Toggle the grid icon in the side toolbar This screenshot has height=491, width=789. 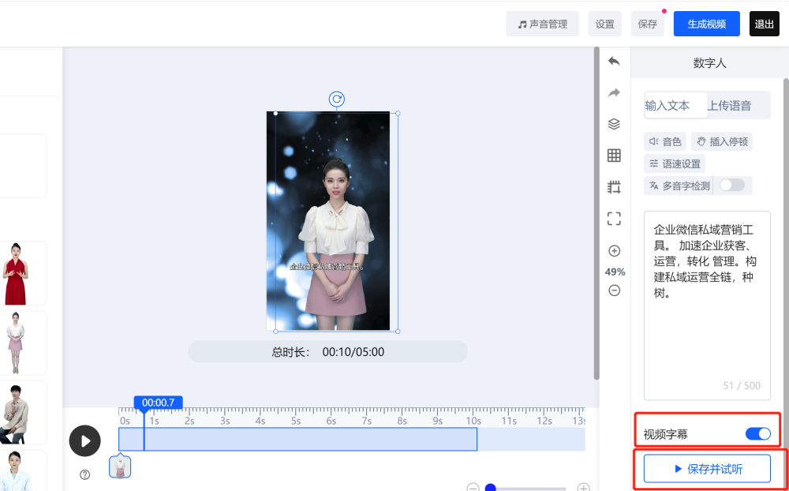pyautogui.click(x=614, y=156)
